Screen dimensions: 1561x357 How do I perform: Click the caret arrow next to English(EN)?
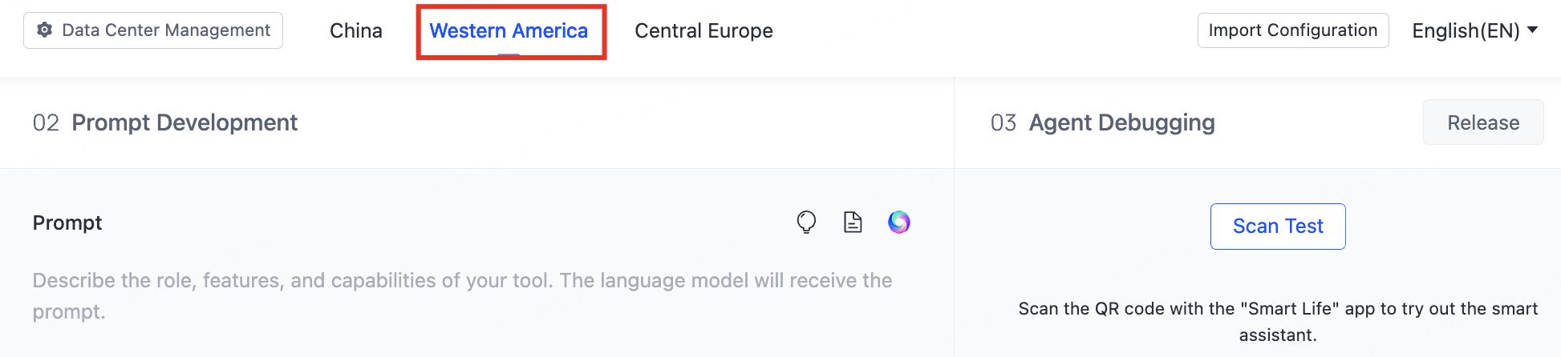coord(1532,30)
